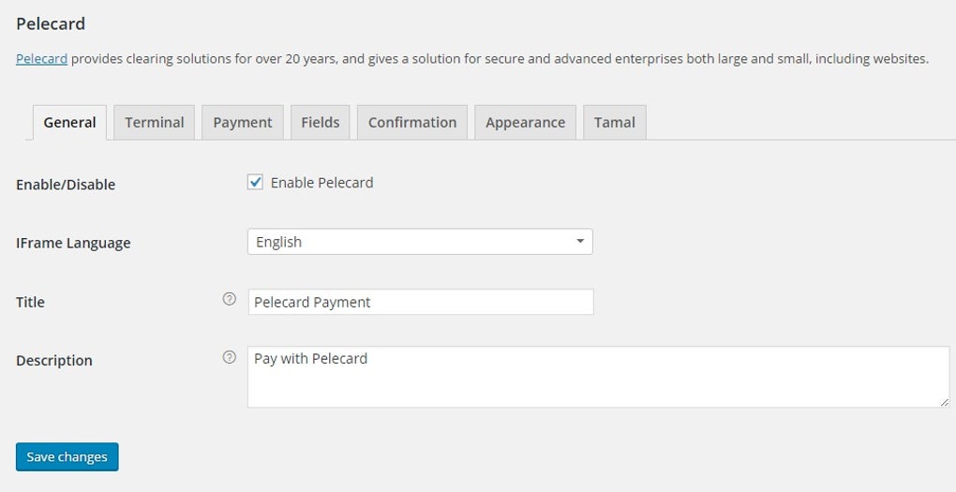Switch to the Confirmation tab
Viewport: 956px width, 492px height.
coord(411,123)
